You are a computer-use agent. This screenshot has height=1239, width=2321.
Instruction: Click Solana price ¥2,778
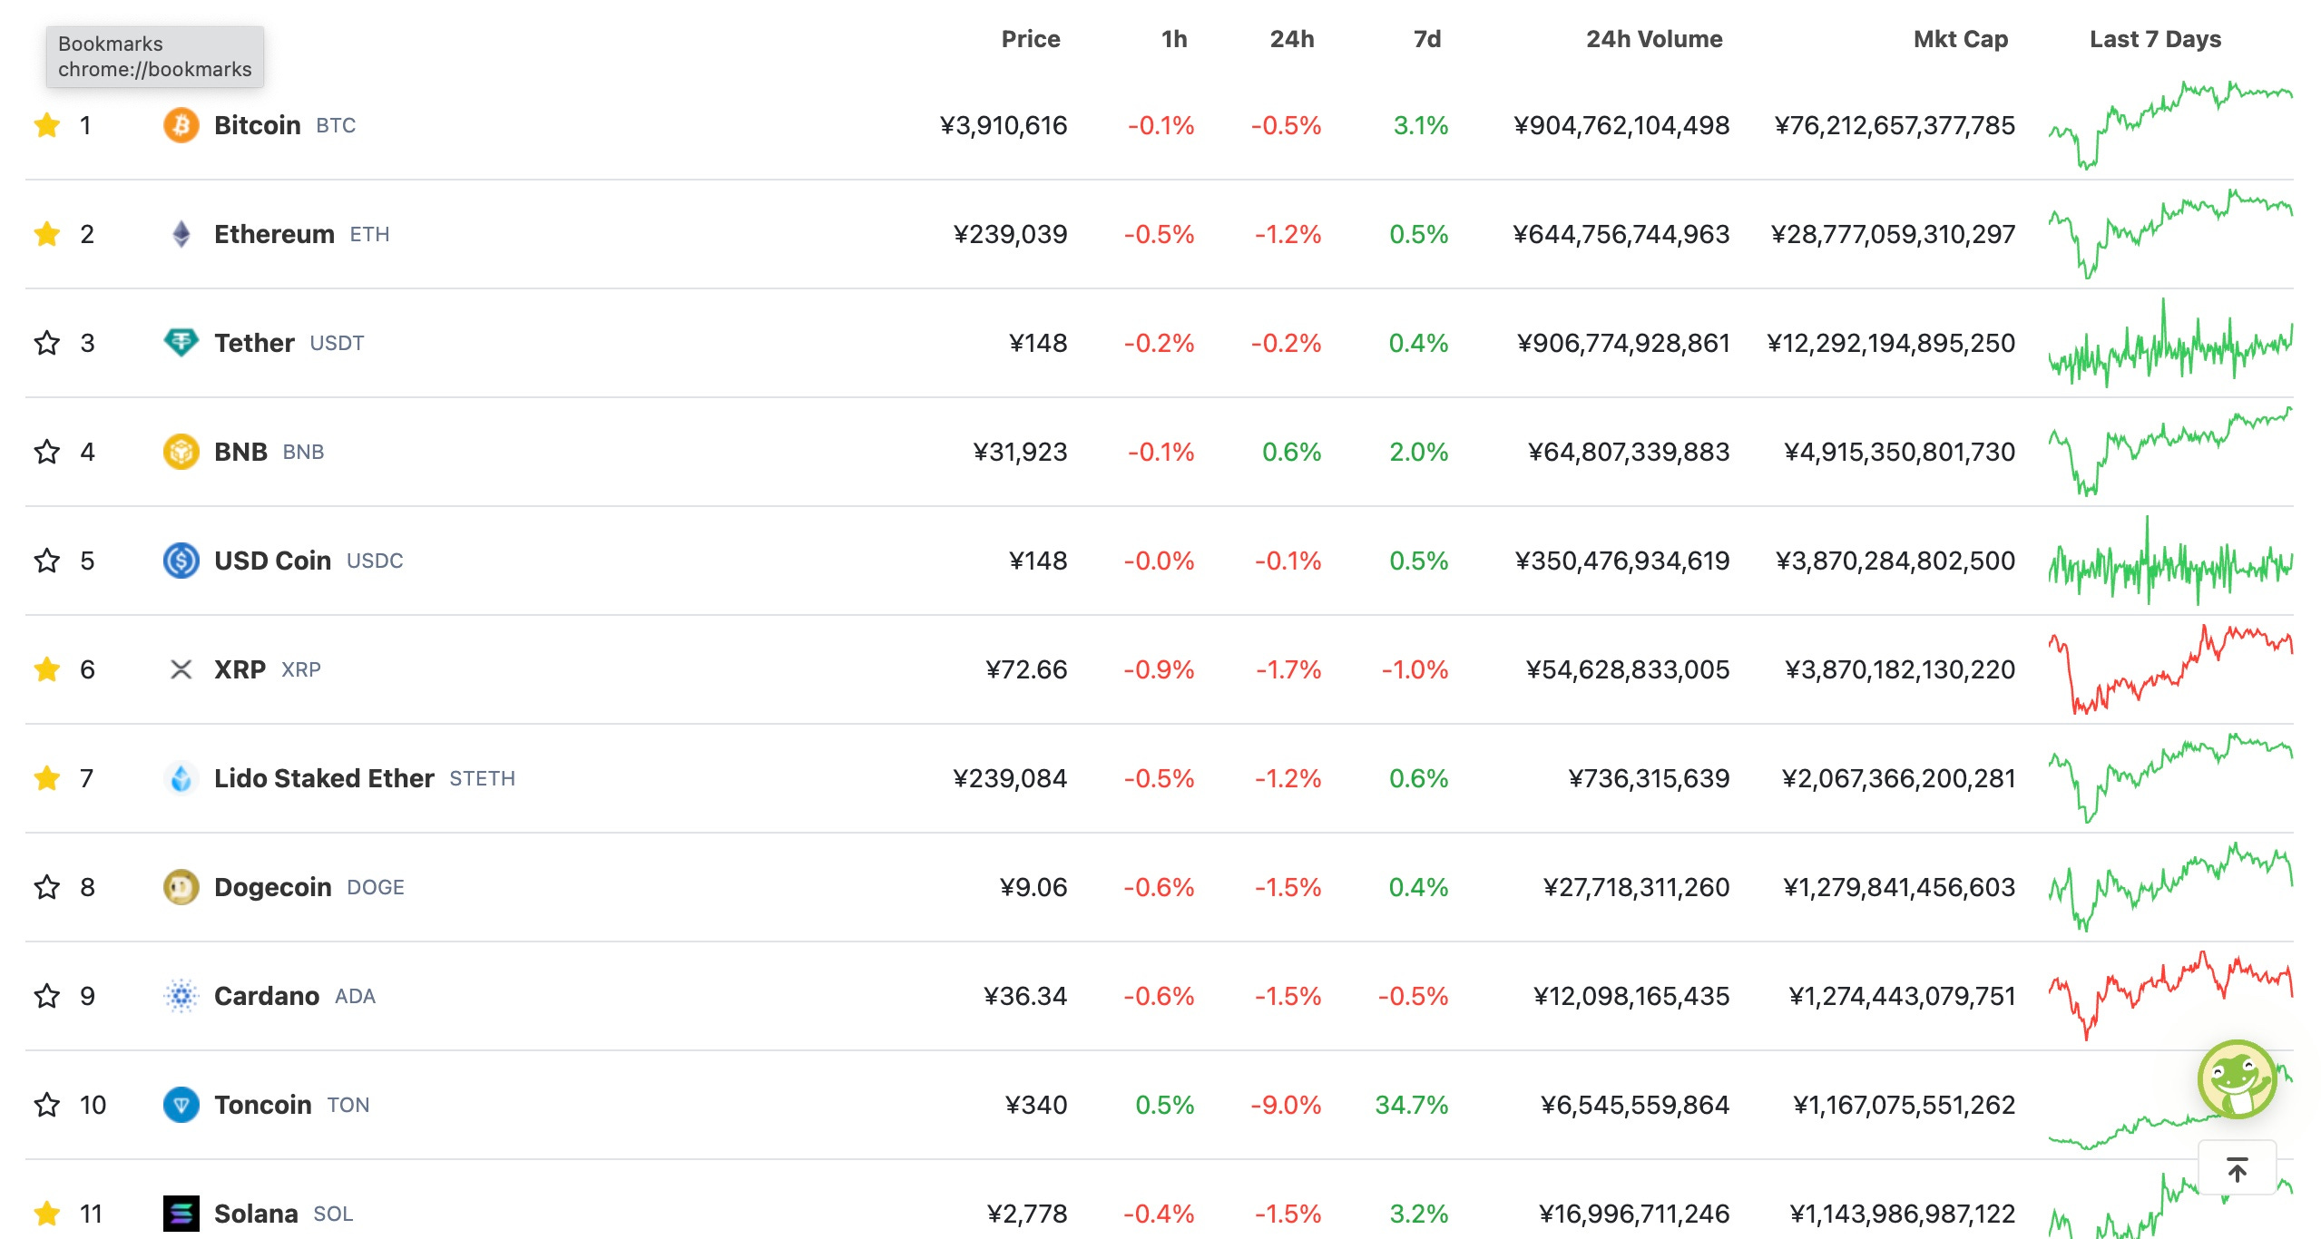pyautogui.click(x=1027, y=1214)
